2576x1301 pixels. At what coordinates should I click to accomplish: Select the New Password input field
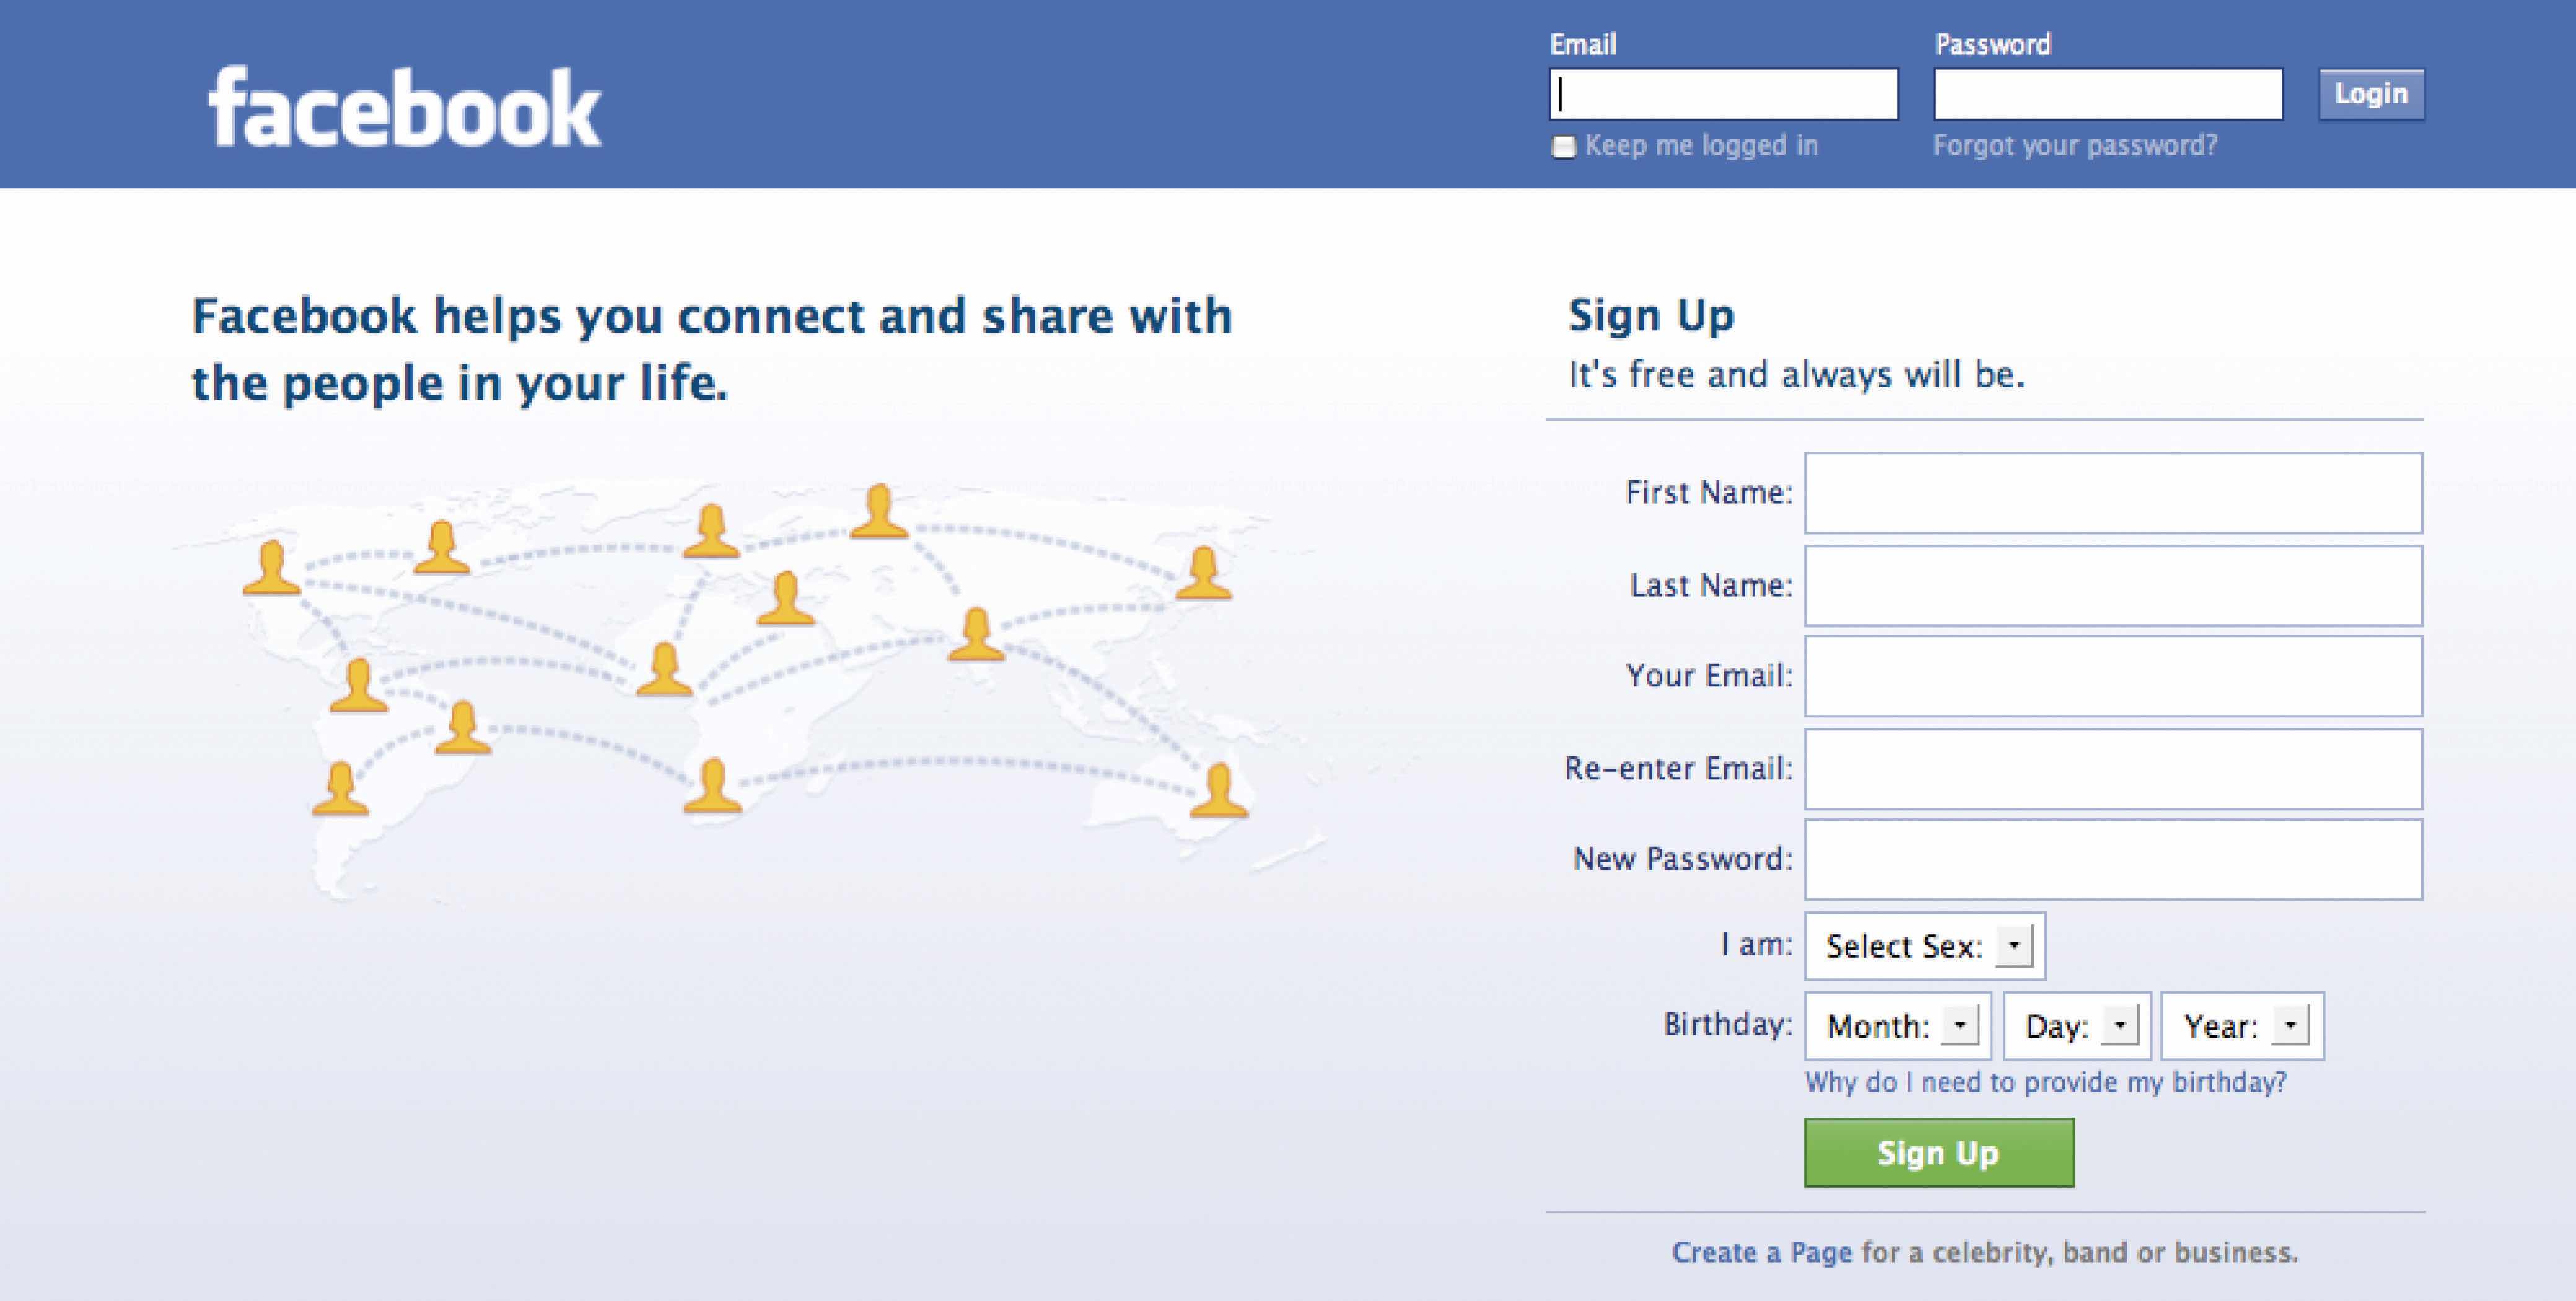[x=2112, y=860]
